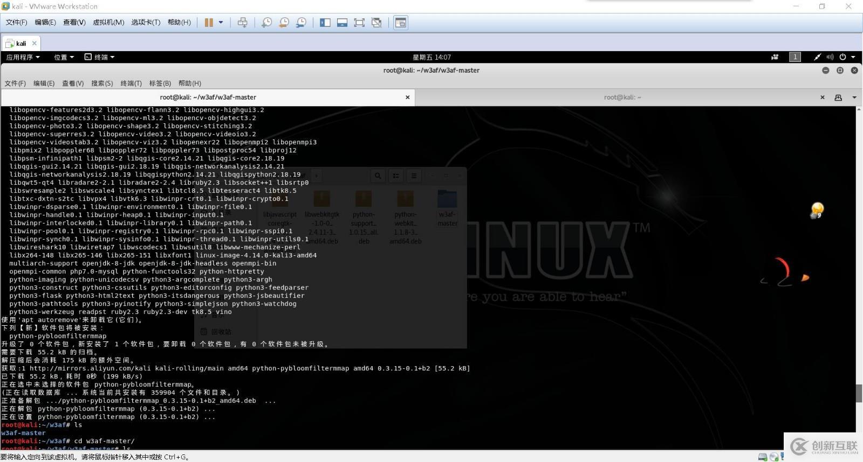This screenshot has width=863, height=462.
Task: Revert the VM to its last snapshot
Action: (x=284, y=23)
